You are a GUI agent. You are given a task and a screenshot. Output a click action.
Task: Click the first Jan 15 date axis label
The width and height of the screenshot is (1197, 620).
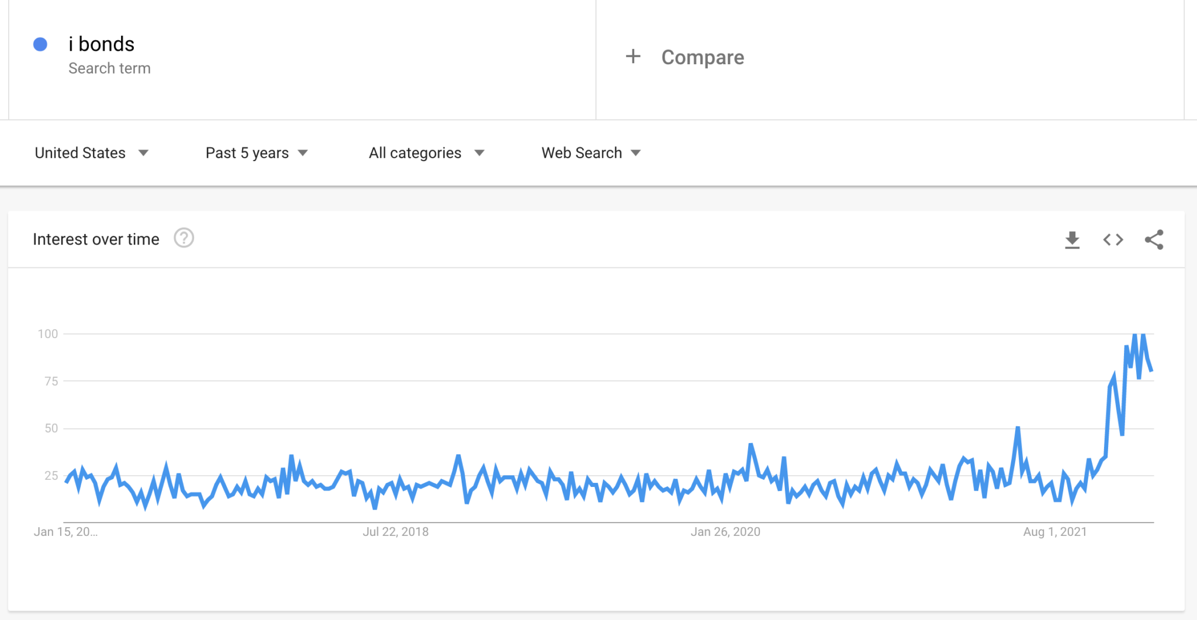(65, 532)
